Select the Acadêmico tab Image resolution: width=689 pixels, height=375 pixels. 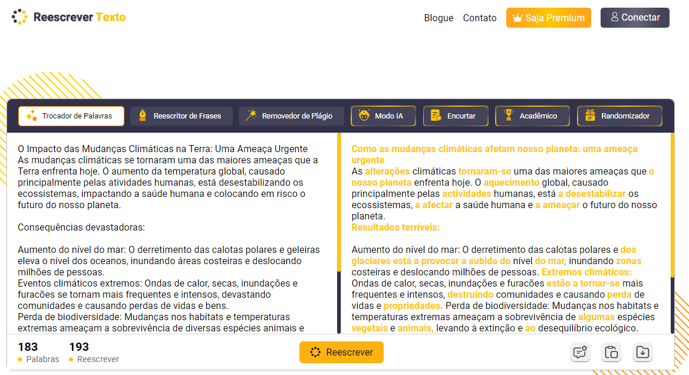click(x=532, y=116)
